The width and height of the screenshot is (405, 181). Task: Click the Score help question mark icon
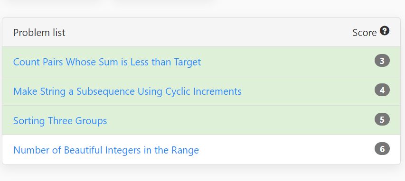(x=385, y=31)
